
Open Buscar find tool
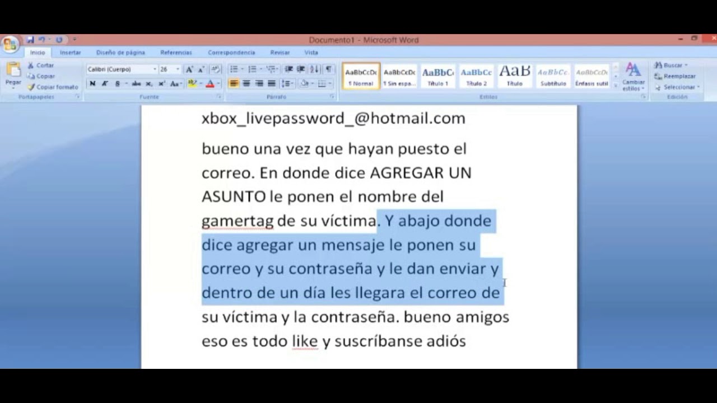[x=671, y=65]
